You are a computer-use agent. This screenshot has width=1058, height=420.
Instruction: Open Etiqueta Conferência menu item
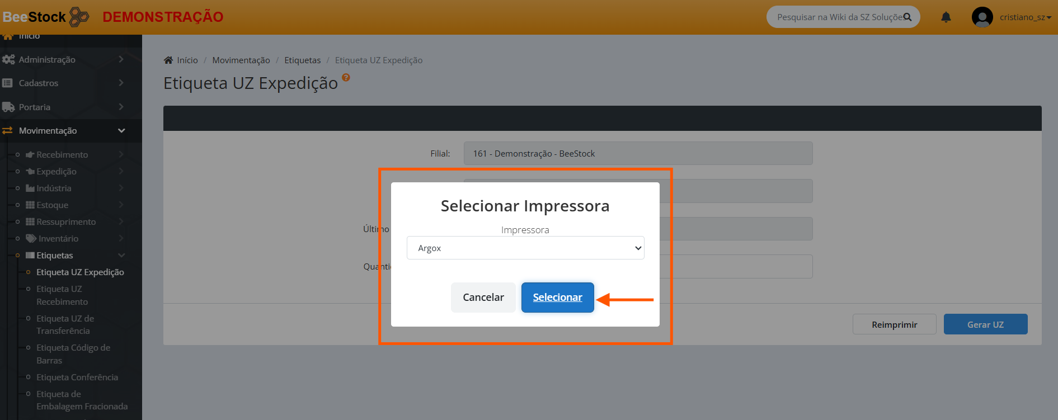pos(77,377)
